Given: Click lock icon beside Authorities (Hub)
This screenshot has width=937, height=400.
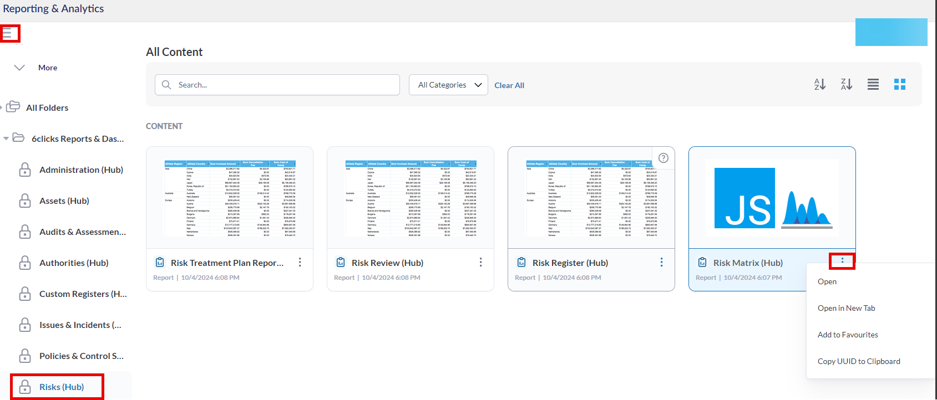Looking at the screenshot, I should point(25,263).
